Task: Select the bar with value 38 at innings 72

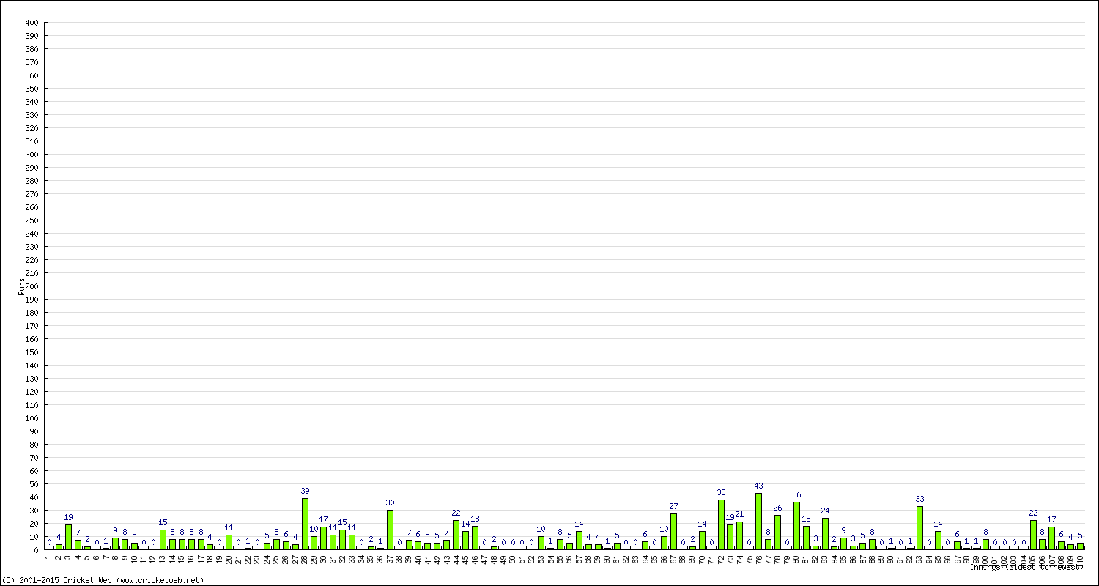Action: (x=721, y=524)
